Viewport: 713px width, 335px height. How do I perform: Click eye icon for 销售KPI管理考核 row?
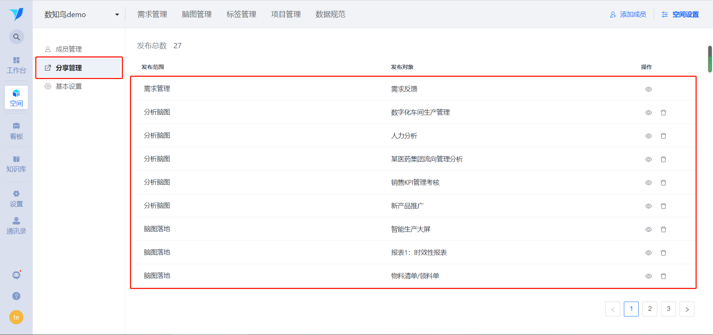point(648,183)
